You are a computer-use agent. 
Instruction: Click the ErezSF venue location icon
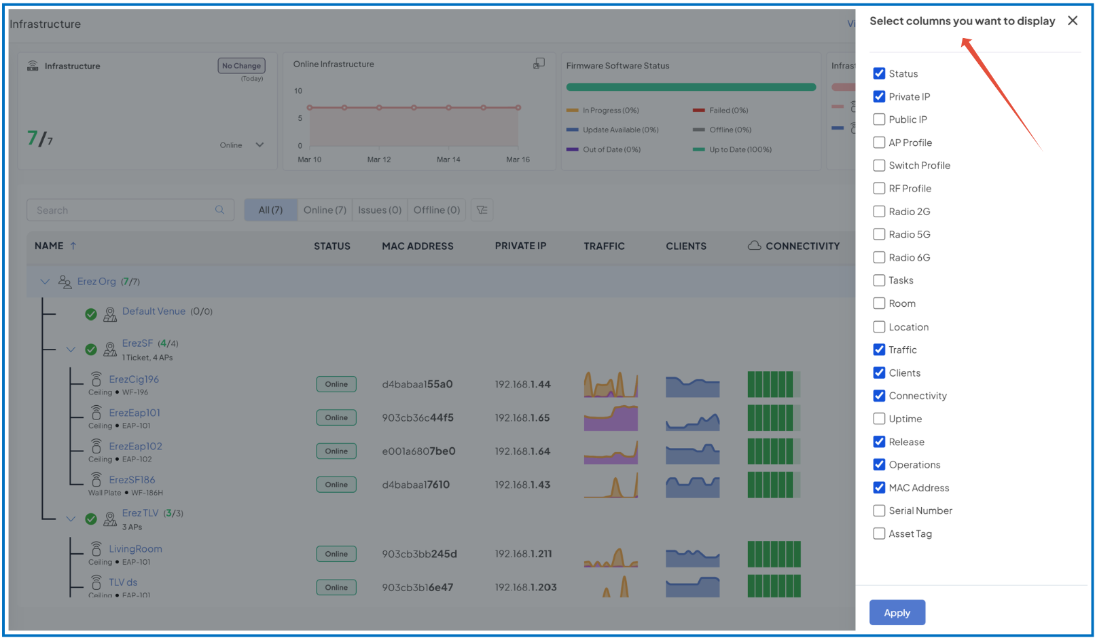click(109, 349)
